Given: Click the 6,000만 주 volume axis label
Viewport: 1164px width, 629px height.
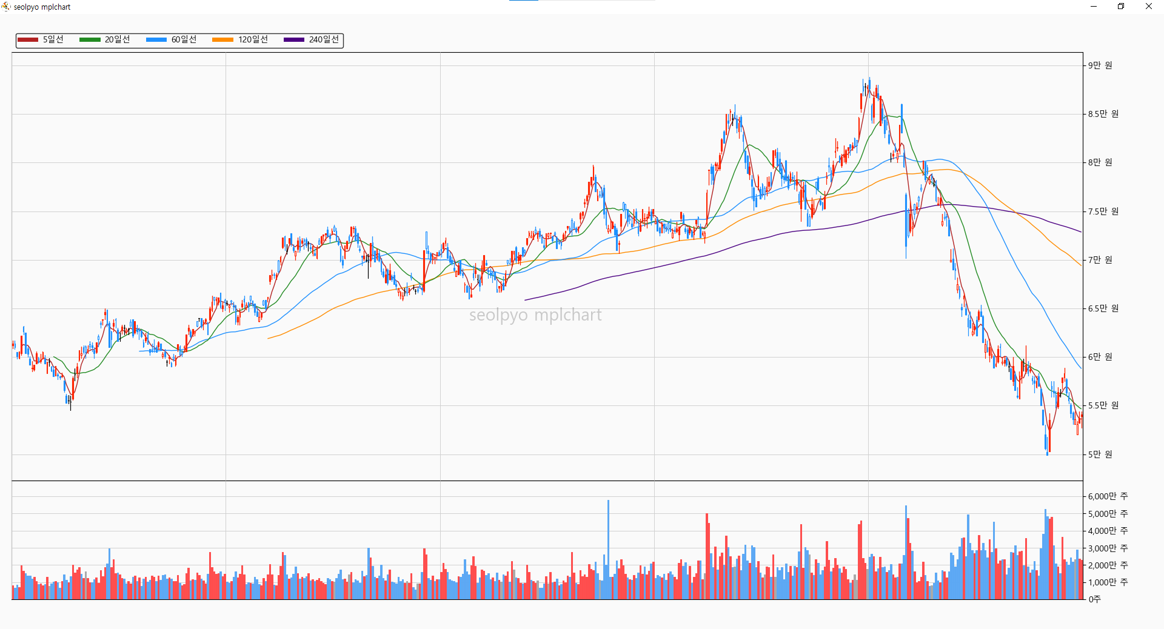Looking at the screenshot, I should coord(1108,496).
